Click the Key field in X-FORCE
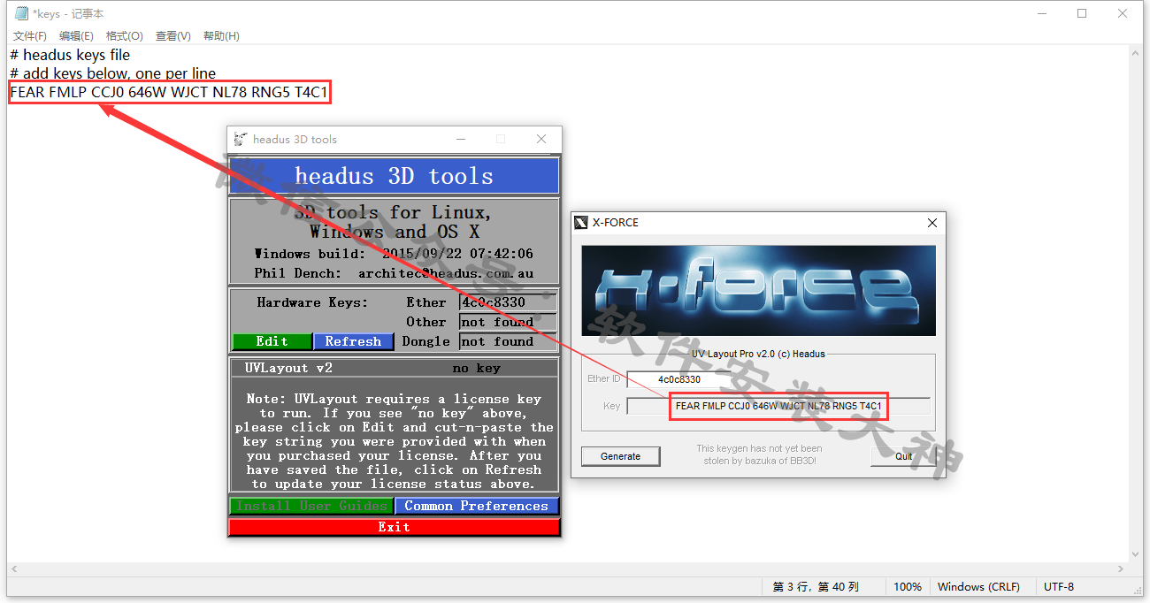 [x=778, y=406]
